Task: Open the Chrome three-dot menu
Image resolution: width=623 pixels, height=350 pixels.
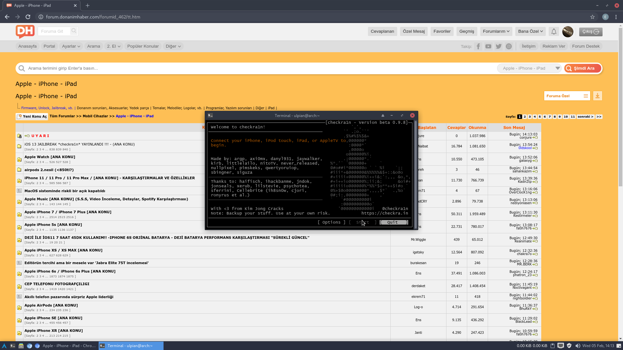Action: [x=616, y=17]
